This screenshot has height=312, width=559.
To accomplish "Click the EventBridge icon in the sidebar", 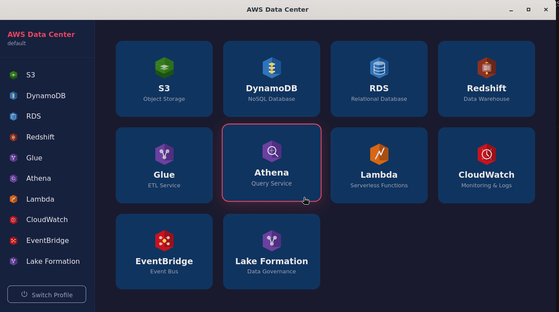I will pyautogui.click(x=13, y=241).
